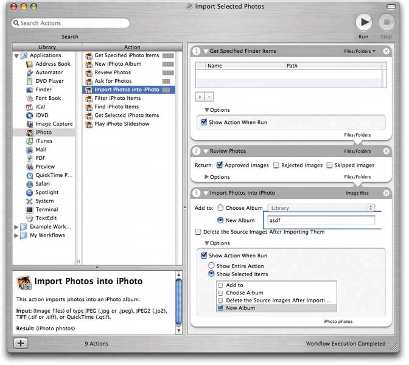
Task: Click the plus button at bottom left
Action: click(21, 343)
